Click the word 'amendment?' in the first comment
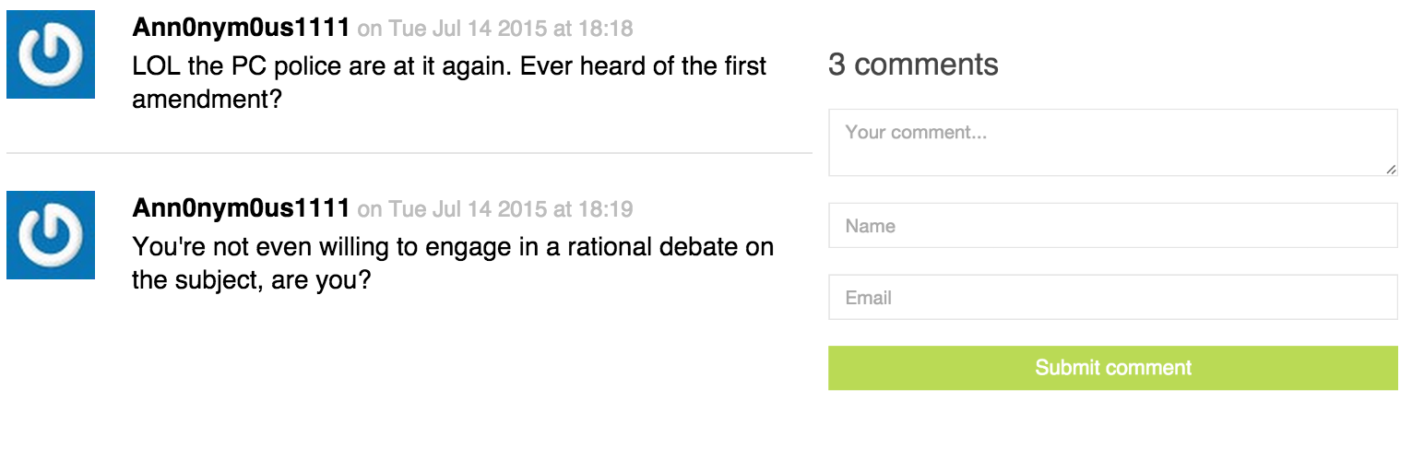Image resolution: width=1424 pixels, height=461 pixels. [207, 100]
